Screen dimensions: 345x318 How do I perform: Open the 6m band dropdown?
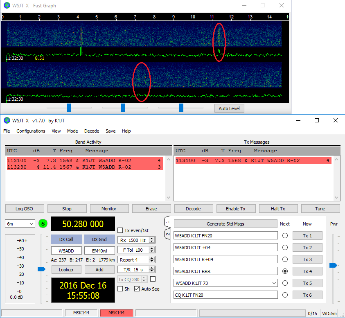coord(20,224)
